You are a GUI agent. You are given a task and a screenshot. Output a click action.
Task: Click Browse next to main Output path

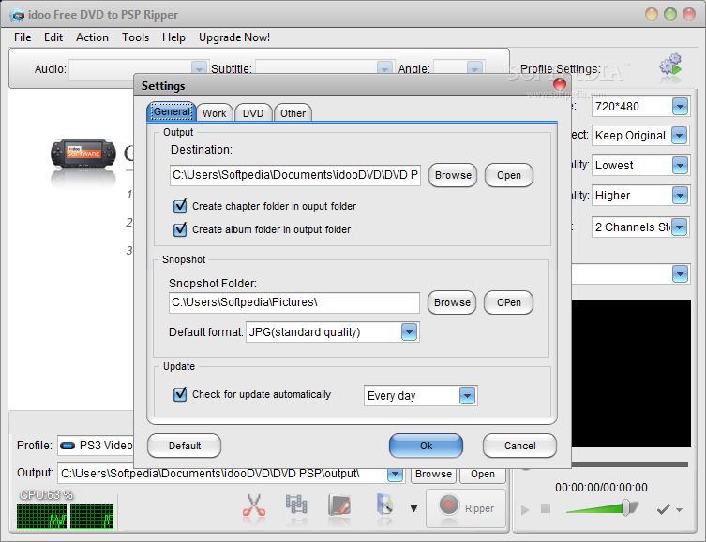click(x=433, y=475)
